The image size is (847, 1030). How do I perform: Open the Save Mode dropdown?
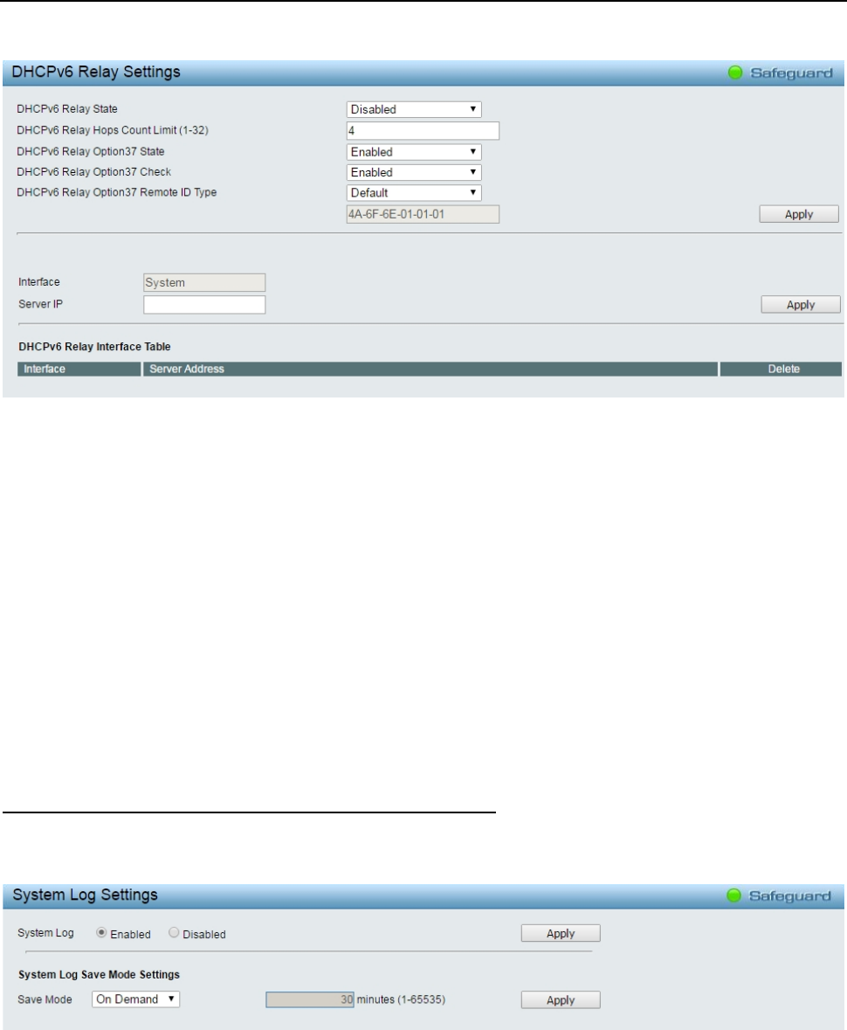pyautogui.click(x=135, y=999)
